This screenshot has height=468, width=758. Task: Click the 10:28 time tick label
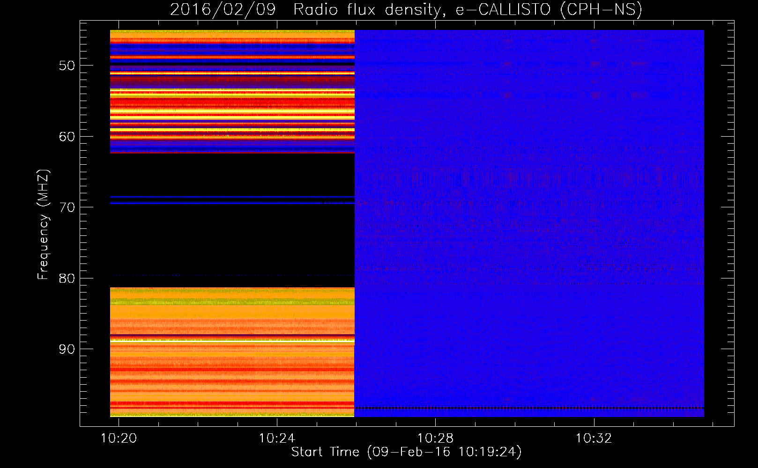[435, 438]
